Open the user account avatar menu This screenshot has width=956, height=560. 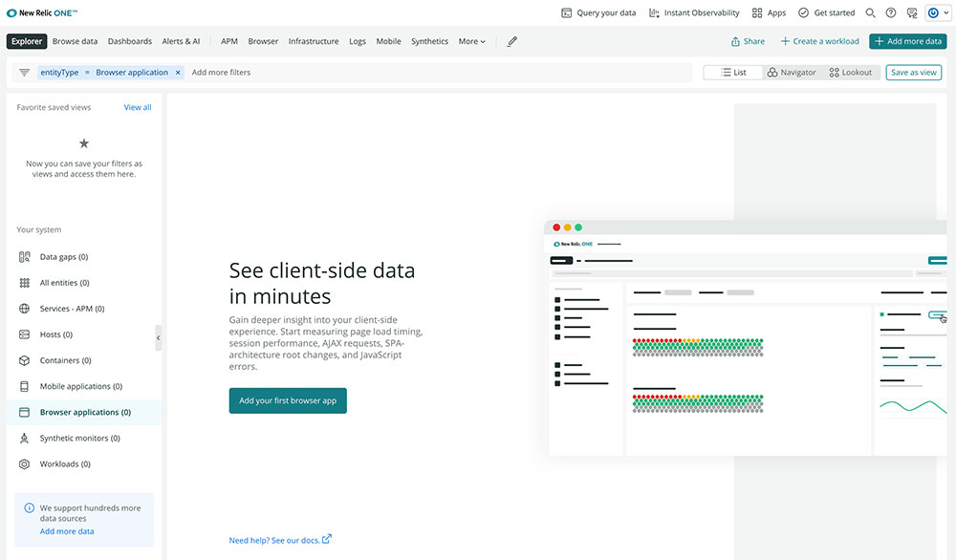938,12
